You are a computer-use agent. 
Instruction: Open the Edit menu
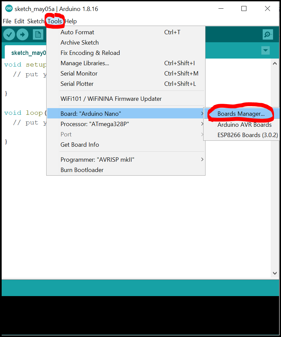pos(19,21)
